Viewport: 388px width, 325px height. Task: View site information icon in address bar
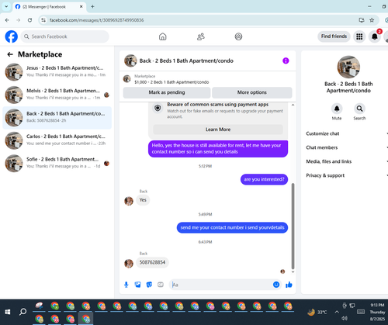pos(43,20)
